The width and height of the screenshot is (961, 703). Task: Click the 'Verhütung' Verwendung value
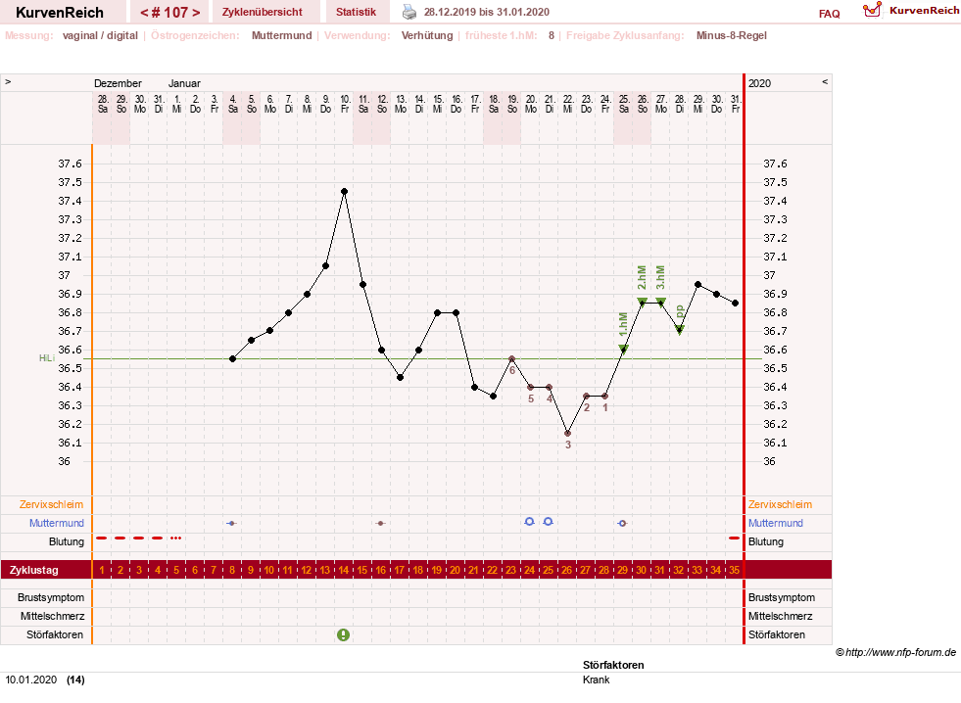tap(427, 35)
